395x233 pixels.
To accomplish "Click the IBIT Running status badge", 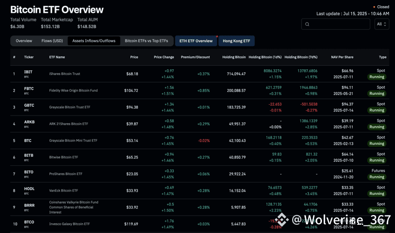I will point(377,77).
